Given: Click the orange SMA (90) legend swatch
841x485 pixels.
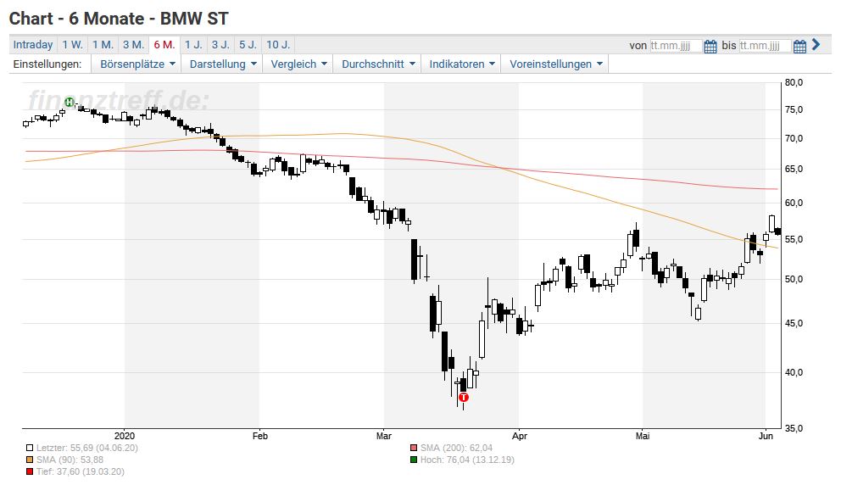Looking at the screenshot, I should coord(30,460).
